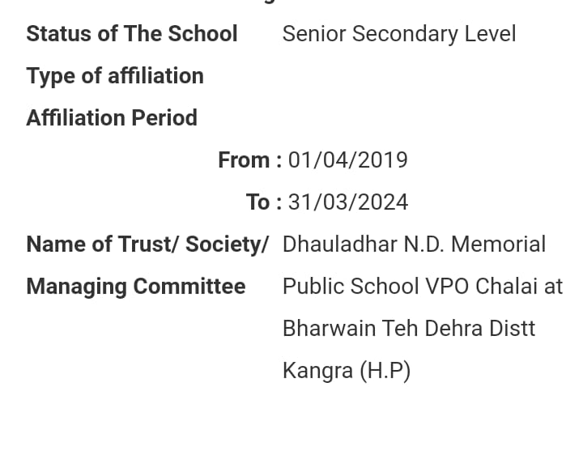Select the start date 01/04/2019
The height and width of the screenshot is (455, 583).
coord(348,160)
